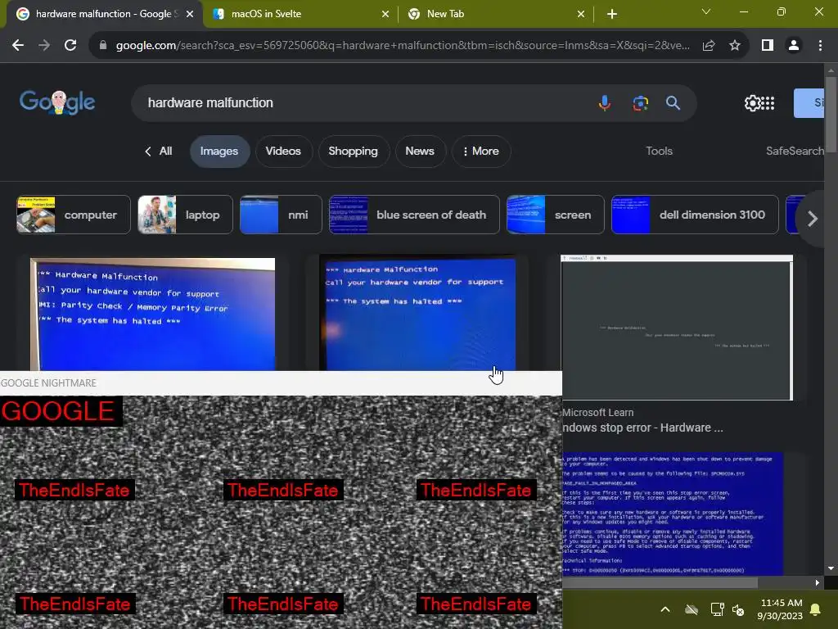Open the Windows stop error - Hardware title link
Image resolution: width=838 pixels, height=629 pixels.
pyautogui.click(x=643, y=428)
